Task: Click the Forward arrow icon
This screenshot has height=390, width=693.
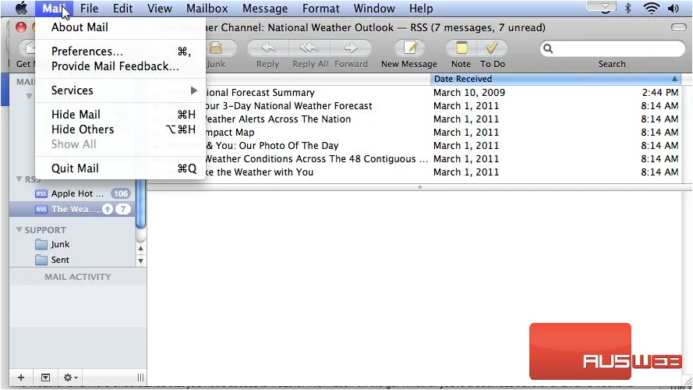Action: click(351, 48)
